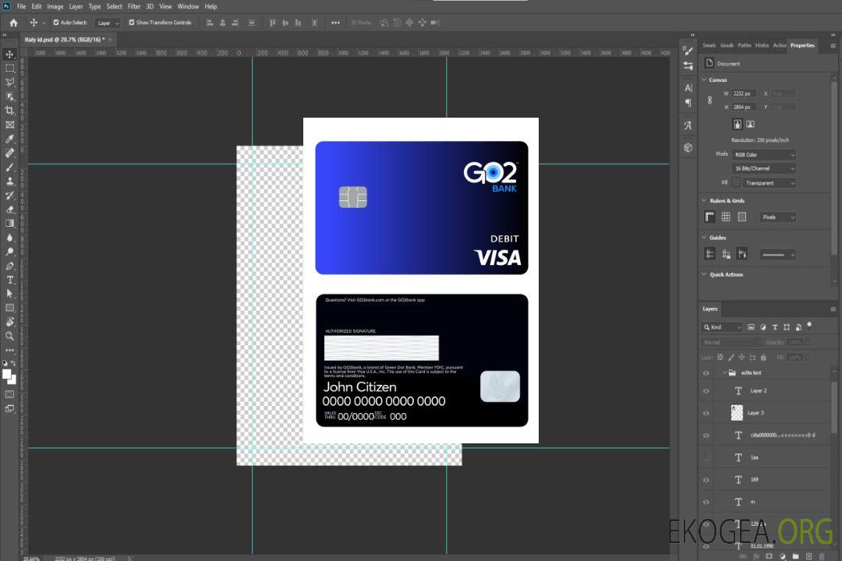The width and height of the screenshot is (842, 561).
Task: Open the File menu
Action: pos(21,6)
